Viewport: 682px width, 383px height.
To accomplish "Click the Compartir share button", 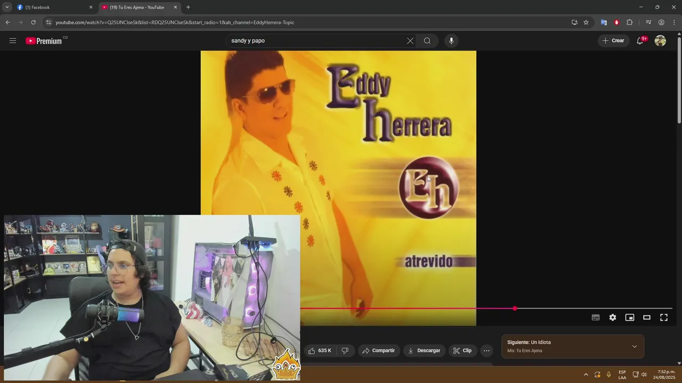I will click(379, 351).
